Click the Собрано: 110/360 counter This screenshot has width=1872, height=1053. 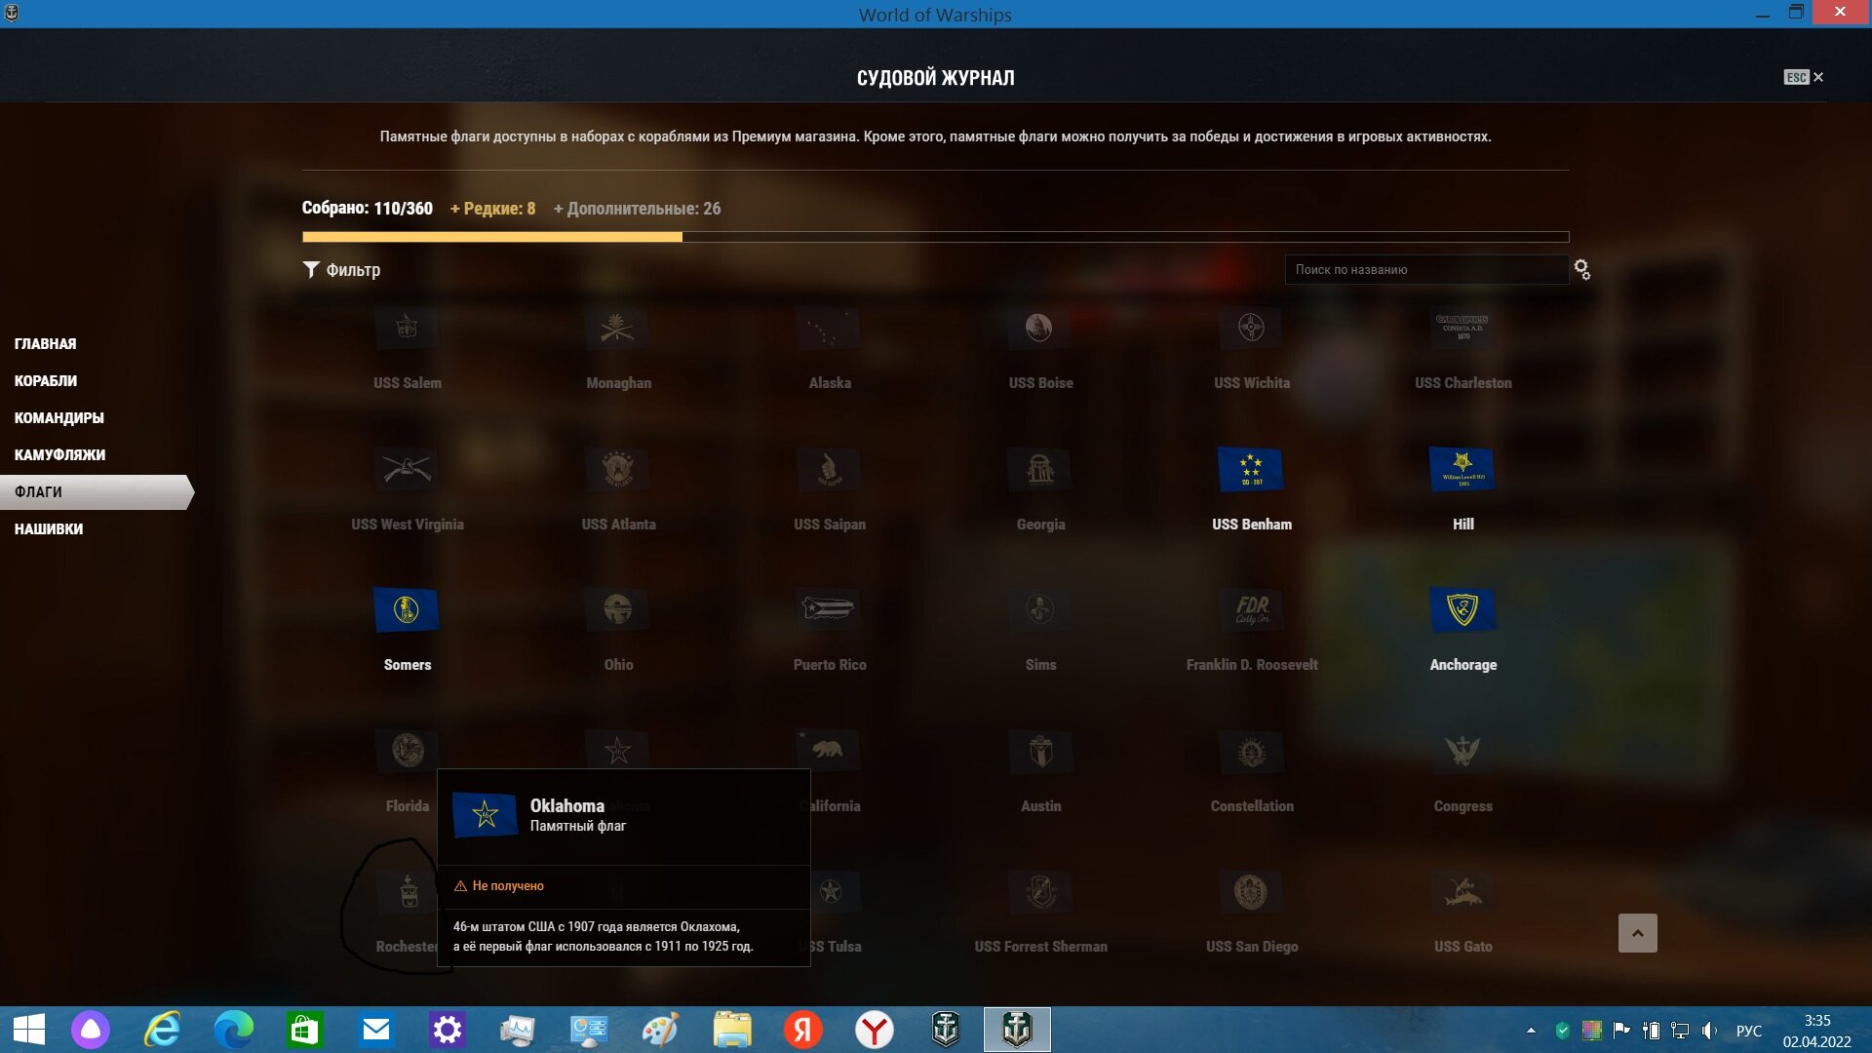click(367, 209)
